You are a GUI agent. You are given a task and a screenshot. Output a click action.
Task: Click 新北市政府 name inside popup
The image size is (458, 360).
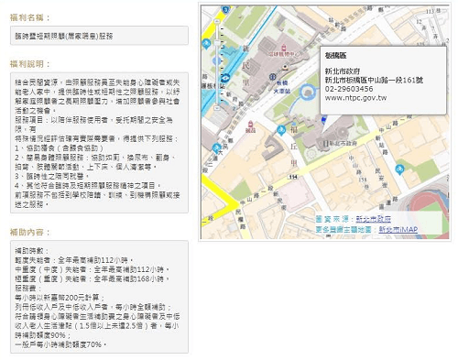pos(343,71)
